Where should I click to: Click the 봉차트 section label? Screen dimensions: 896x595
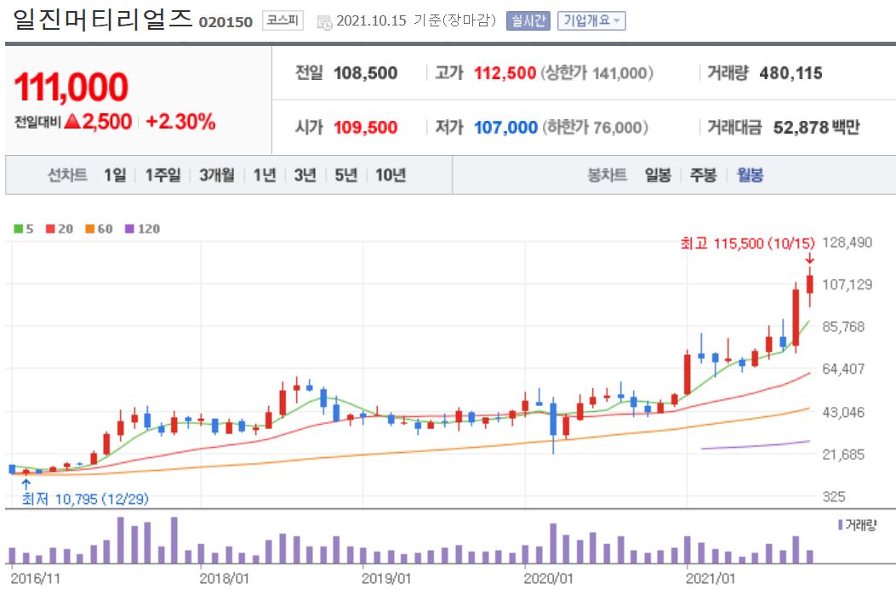point(608,174)
